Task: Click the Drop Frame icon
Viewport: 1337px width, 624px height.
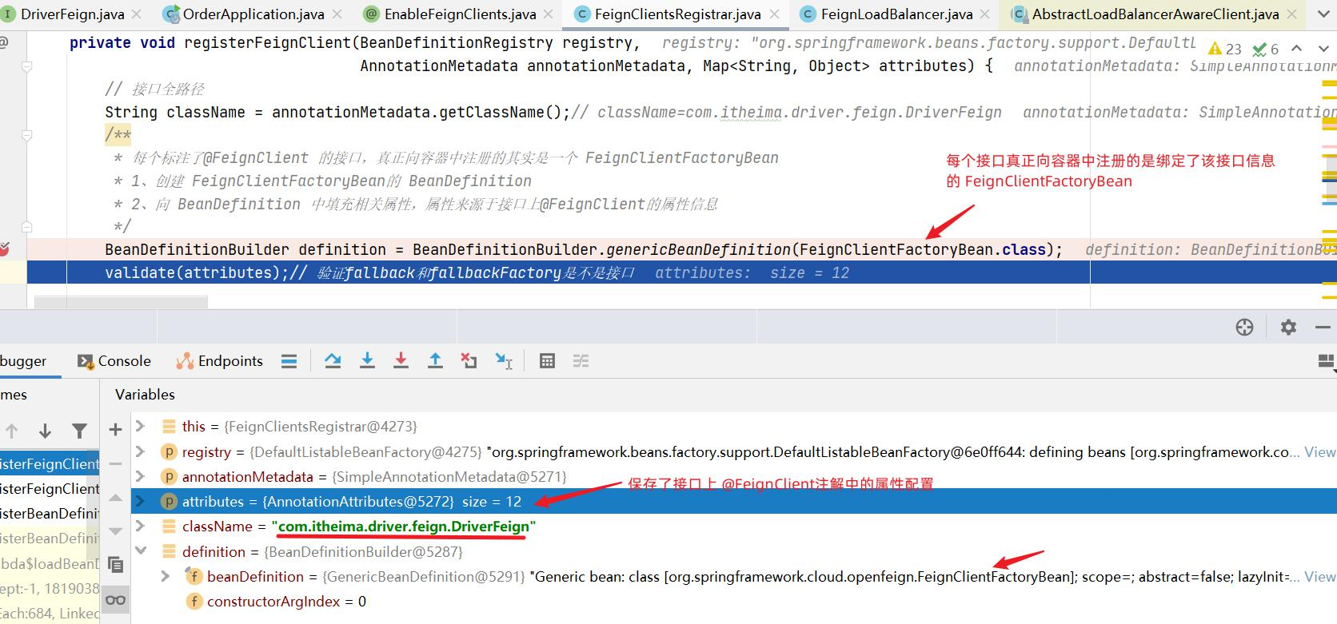Action: [469, 361]
